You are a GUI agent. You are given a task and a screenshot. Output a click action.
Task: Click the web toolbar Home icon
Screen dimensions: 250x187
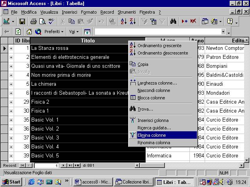coord(29,32)
